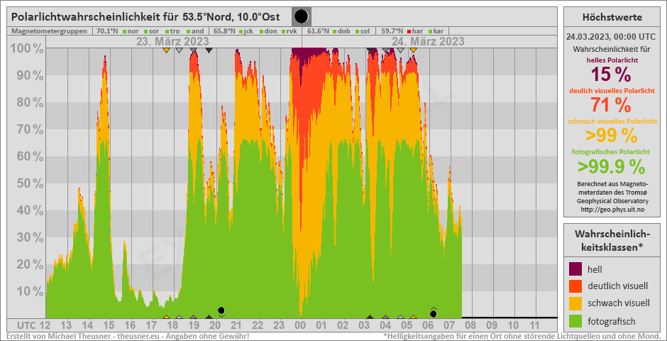
Task: Click the black twilight triangle above 19:30
Action: pos(209,50)
